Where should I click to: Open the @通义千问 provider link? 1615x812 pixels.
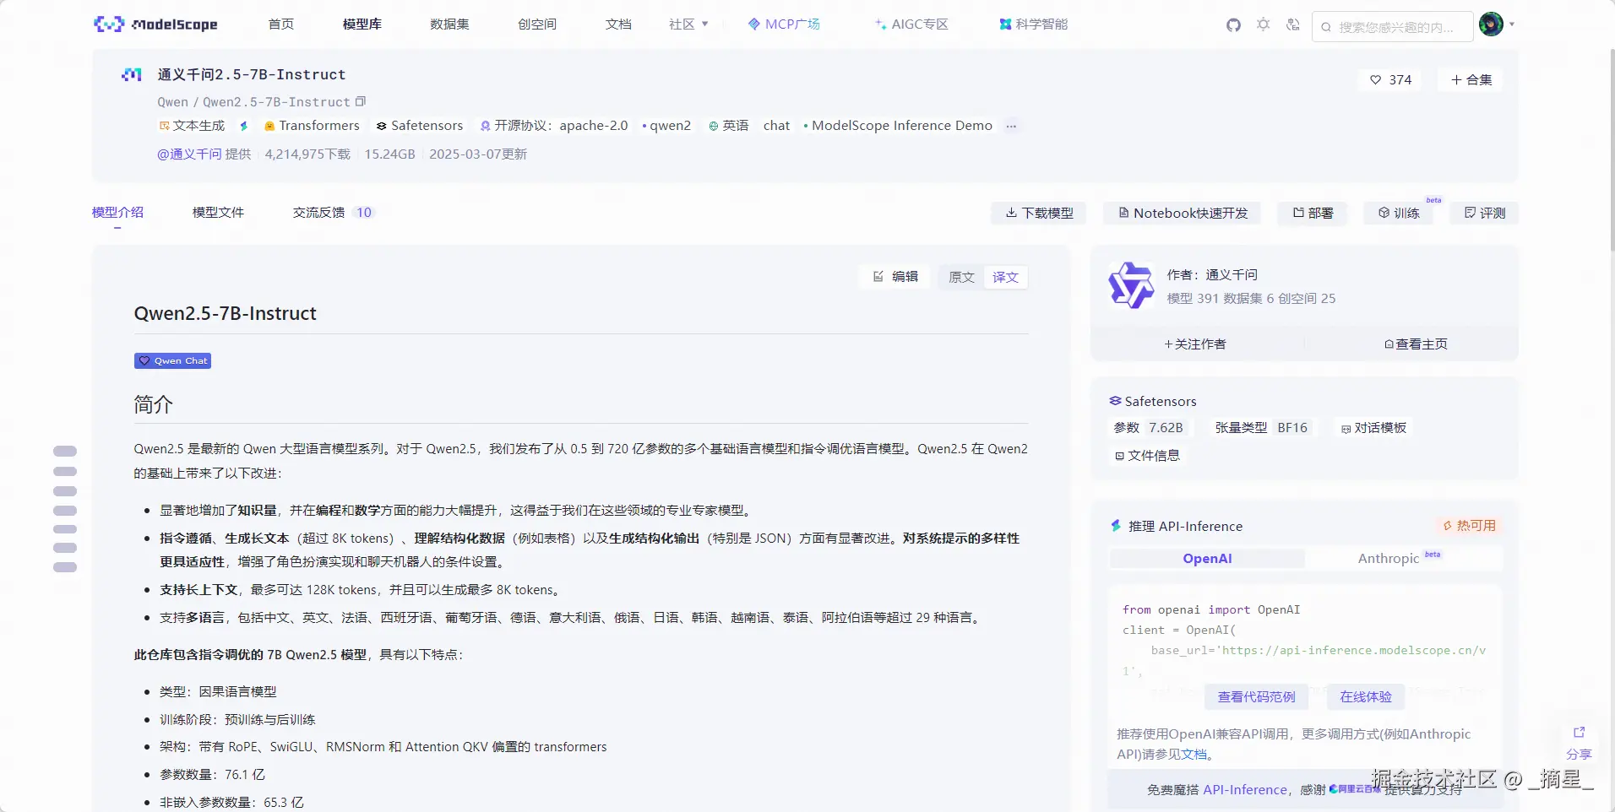[189, 154]
